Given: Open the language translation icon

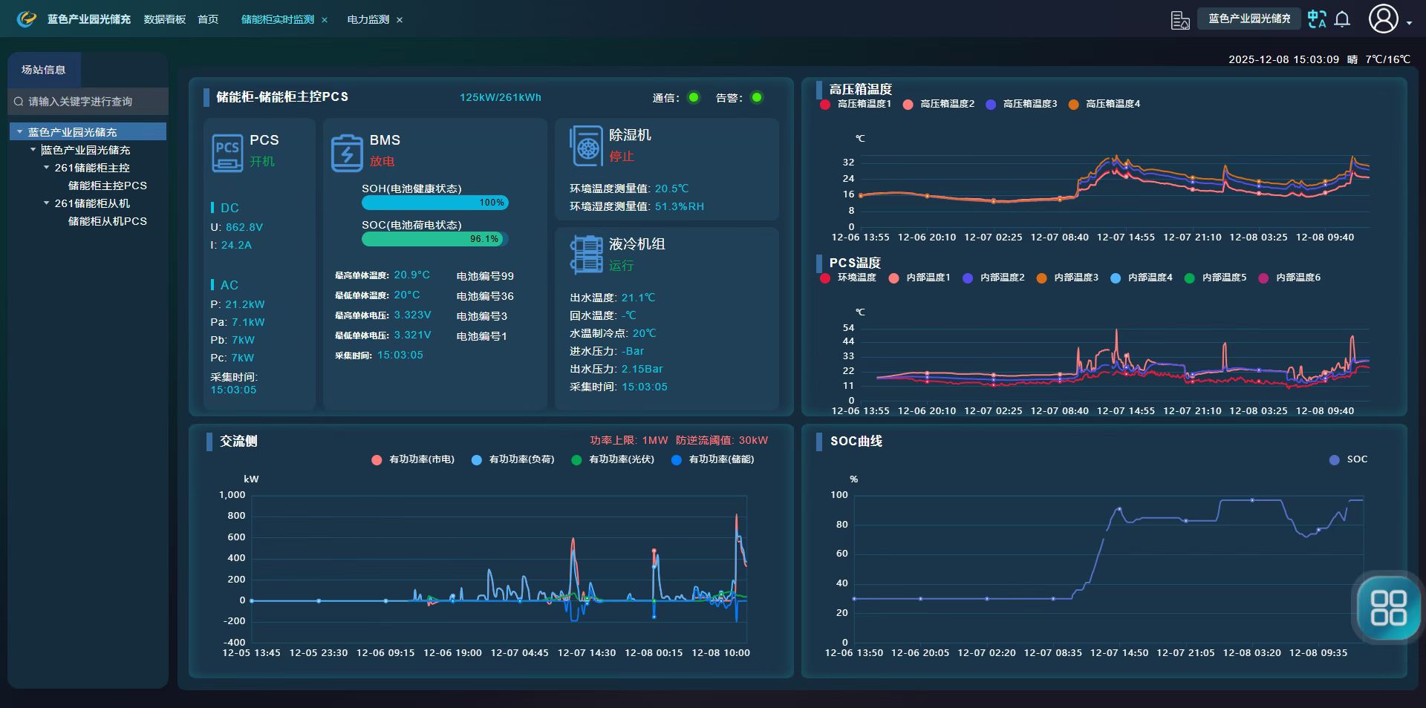Looking at the screenshot, I should [x=1317, y=19].
